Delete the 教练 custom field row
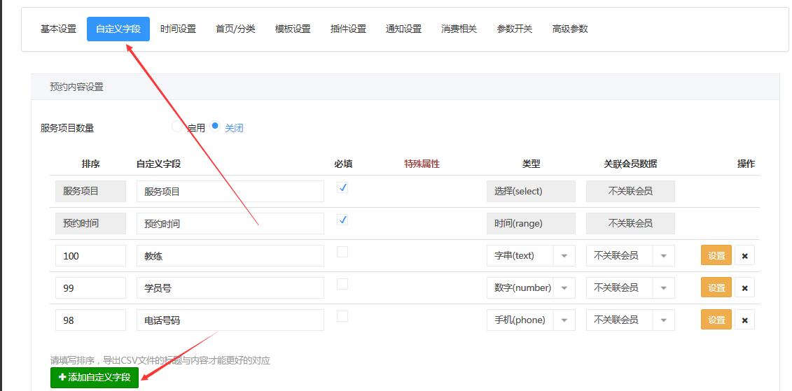 [x=744, y=256]
